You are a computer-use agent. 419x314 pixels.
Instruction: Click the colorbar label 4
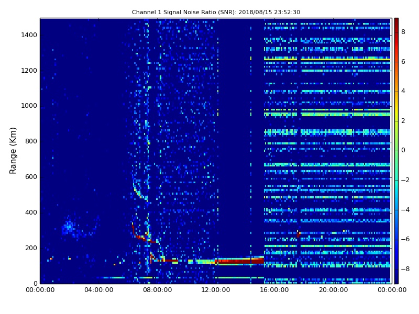(403, 91)
